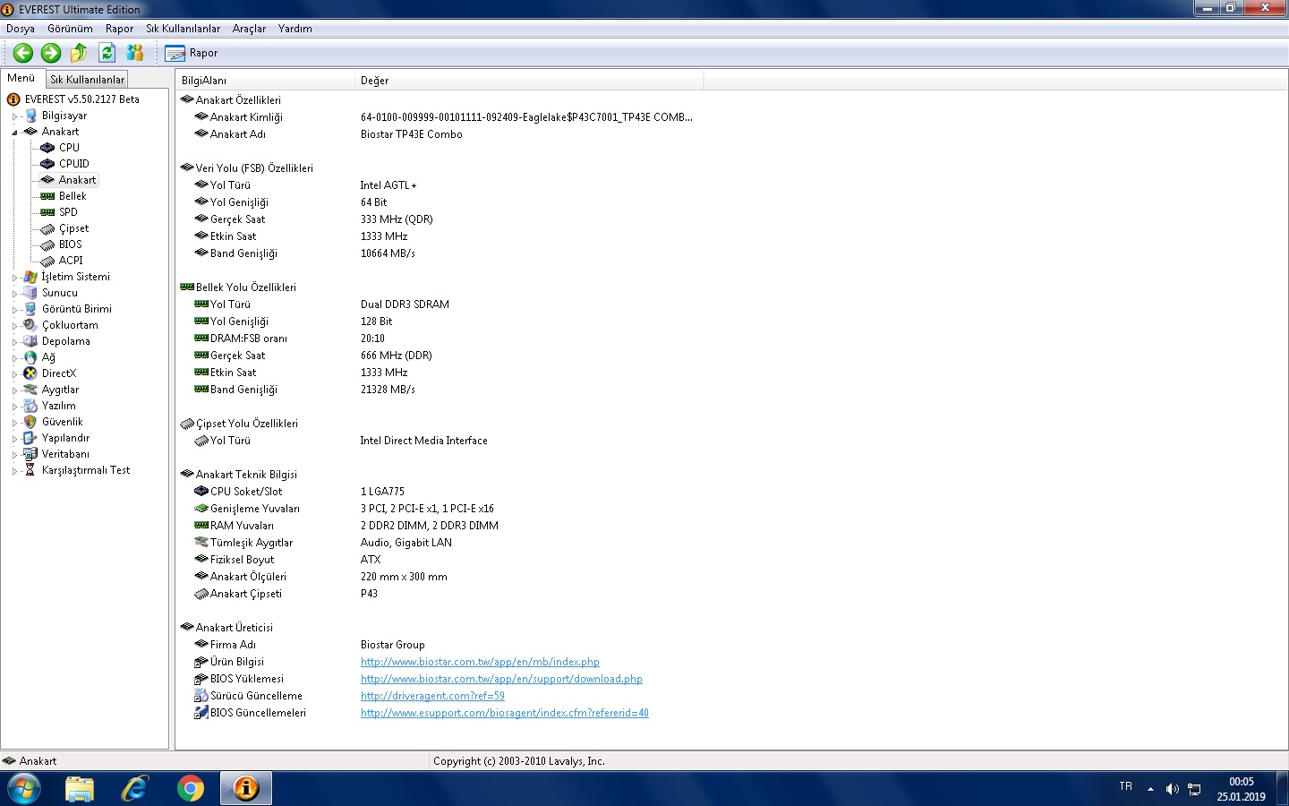Open the Sık Kullanılanlar menu
Image resolution: width=1289 pixels, height=806 pixels.
183,29
